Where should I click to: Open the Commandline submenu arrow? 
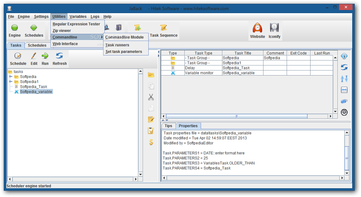[102, 37]
